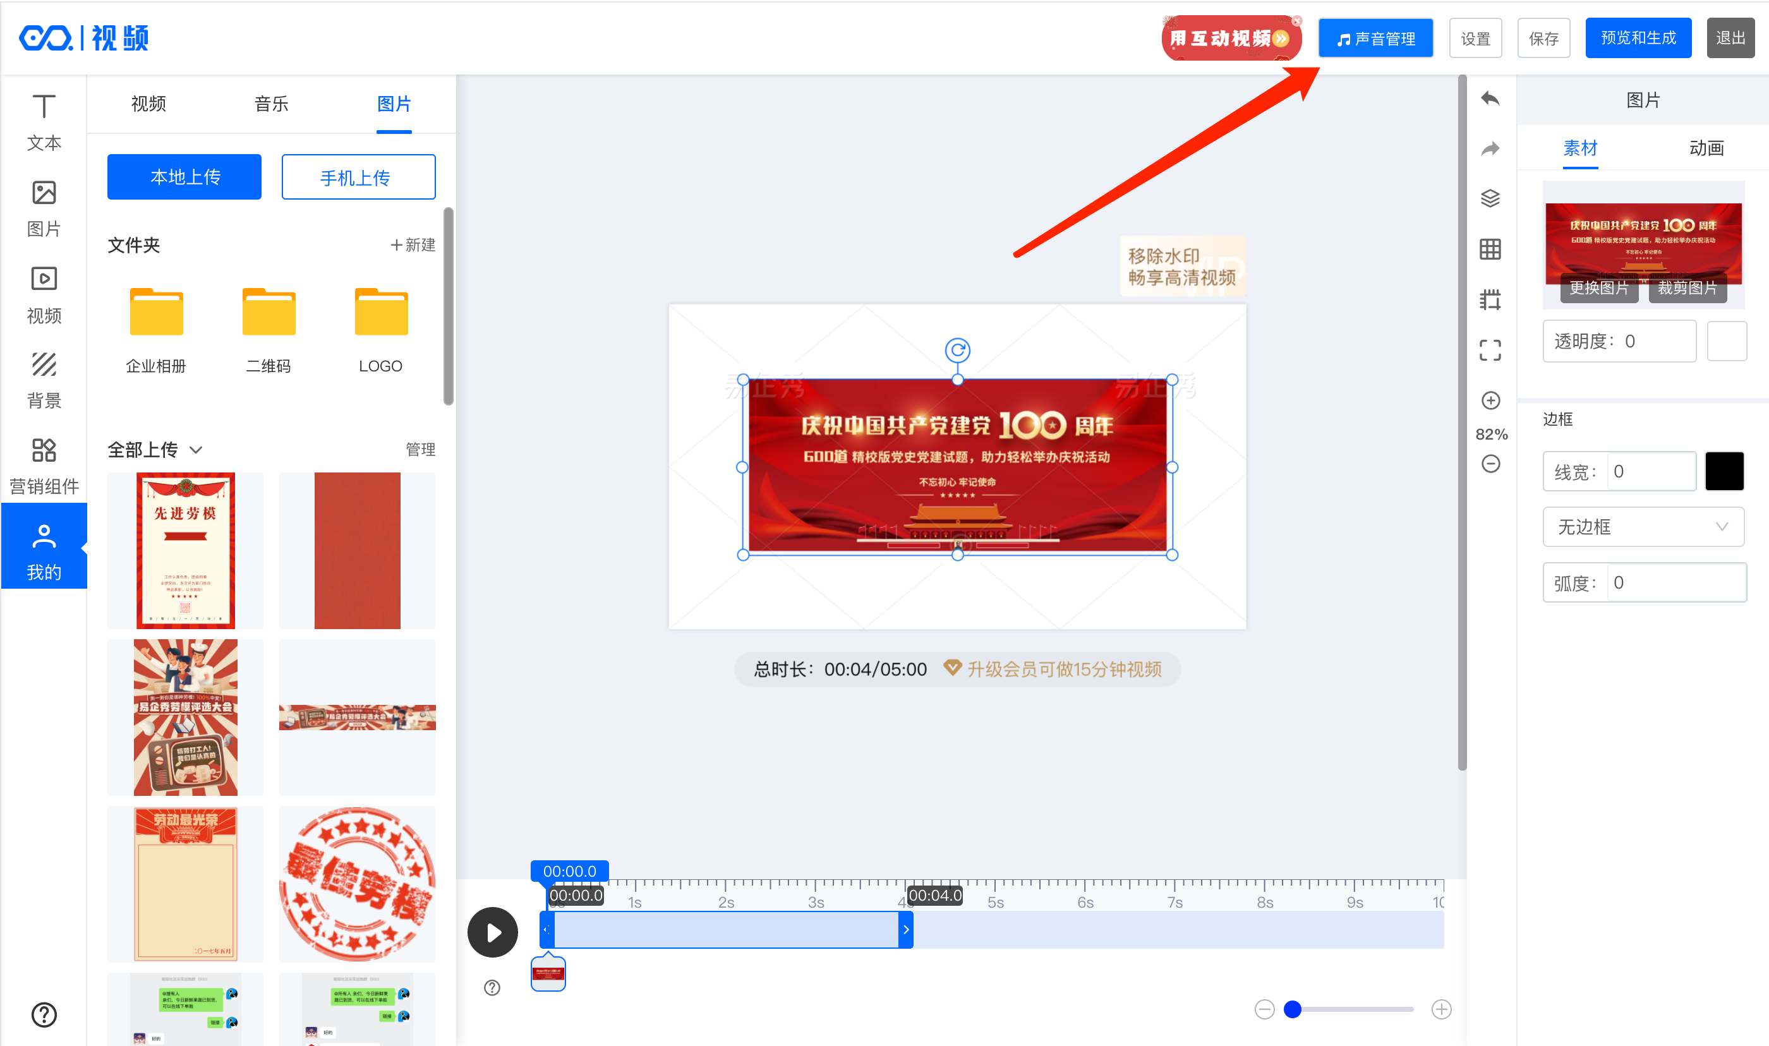Zoom out the canvas with minus icon

[1490, 463]
